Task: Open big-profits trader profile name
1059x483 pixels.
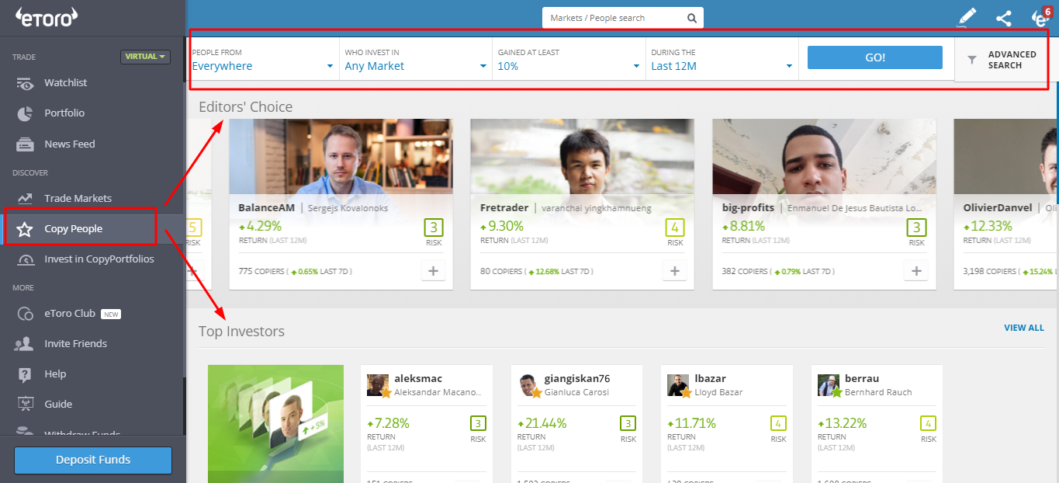Action: point(748,208)
